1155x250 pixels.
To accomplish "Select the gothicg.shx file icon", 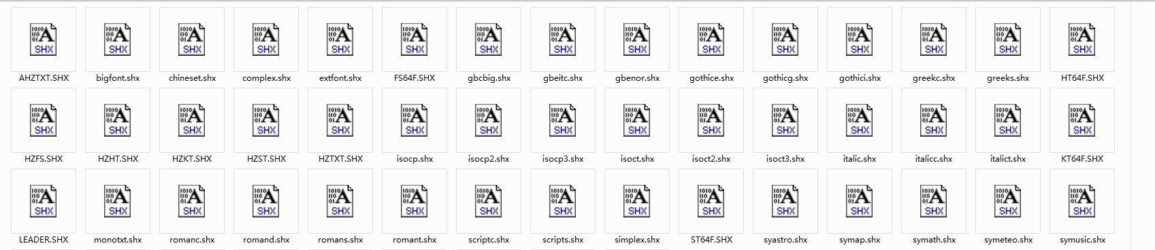I will click(x=785, y=39).
